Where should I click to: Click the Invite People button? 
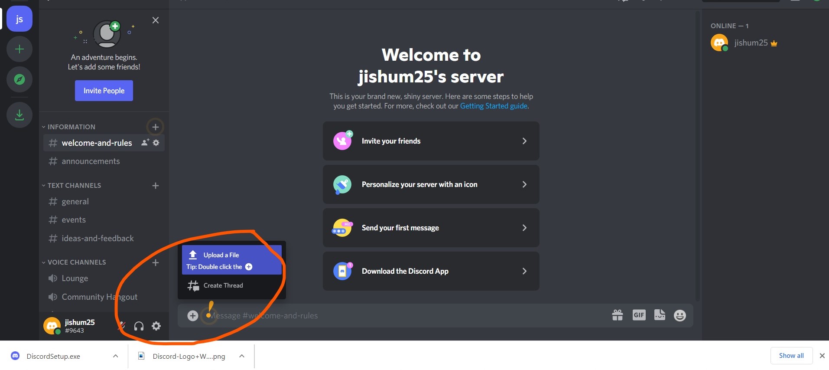coord(104,91)
